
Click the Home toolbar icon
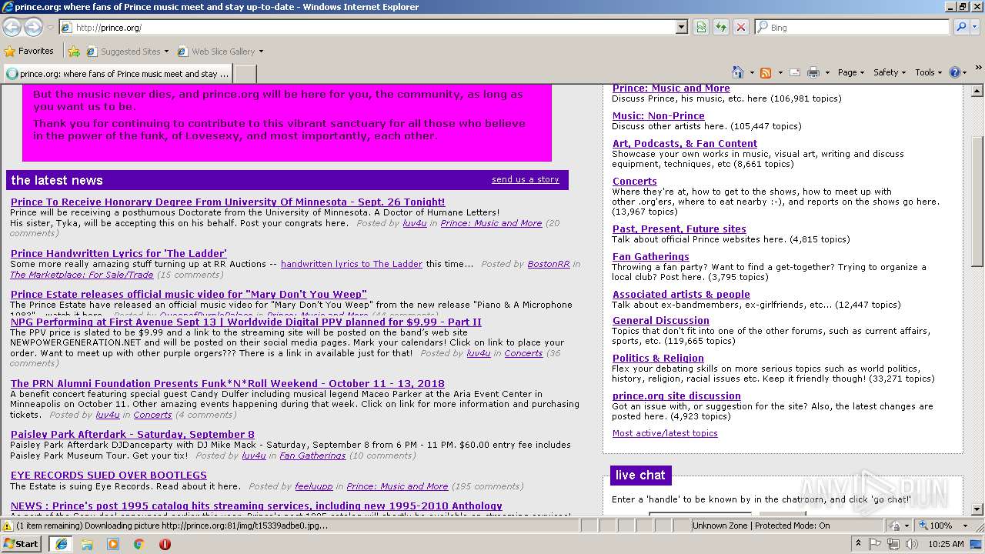(737, 72)
